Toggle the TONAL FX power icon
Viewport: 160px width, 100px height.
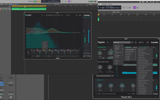(96, 80)
